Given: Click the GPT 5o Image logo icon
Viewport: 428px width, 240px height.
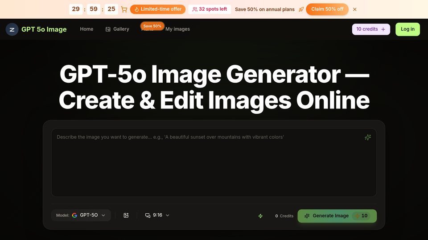Looking at the screenshot, I should coord(12,29).
